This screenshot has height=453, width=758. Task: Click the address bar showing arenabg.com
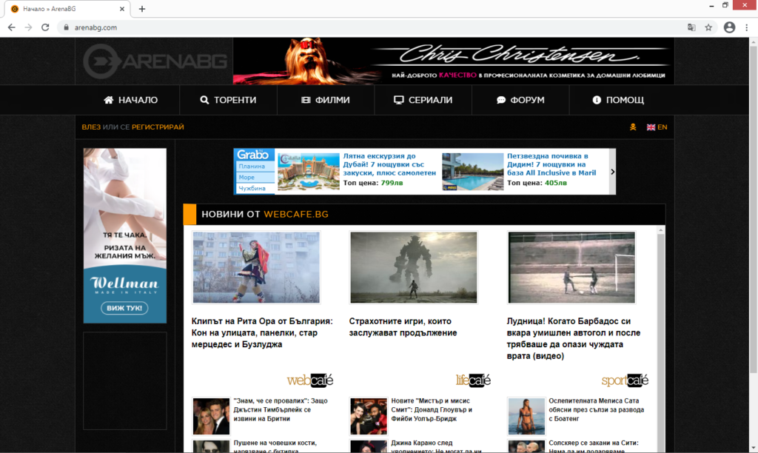point(370,27)
